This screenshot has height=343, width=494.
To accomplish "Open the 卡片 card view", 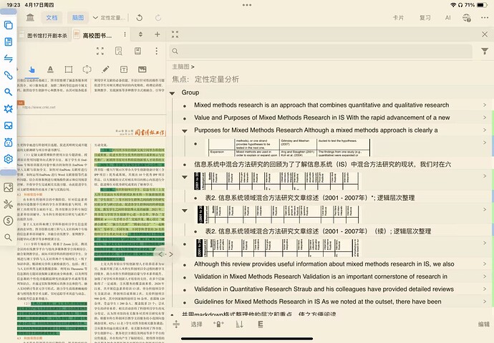I will [x=398, y=18].
